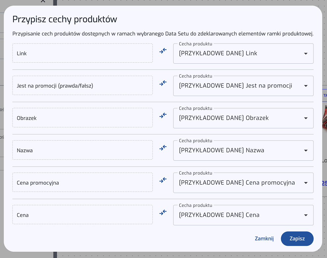The width and height of the screenshot is (327, 258).
Task: Close the dialog via Zamknij
Action: click(x=264, y=239)
